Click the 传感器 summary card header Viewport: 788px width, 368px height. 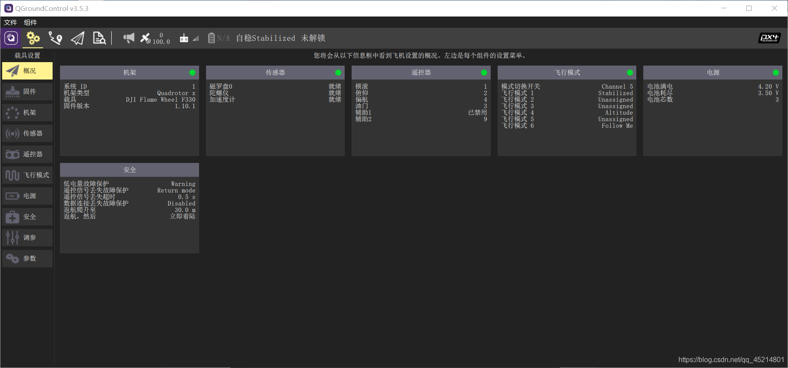275,73
